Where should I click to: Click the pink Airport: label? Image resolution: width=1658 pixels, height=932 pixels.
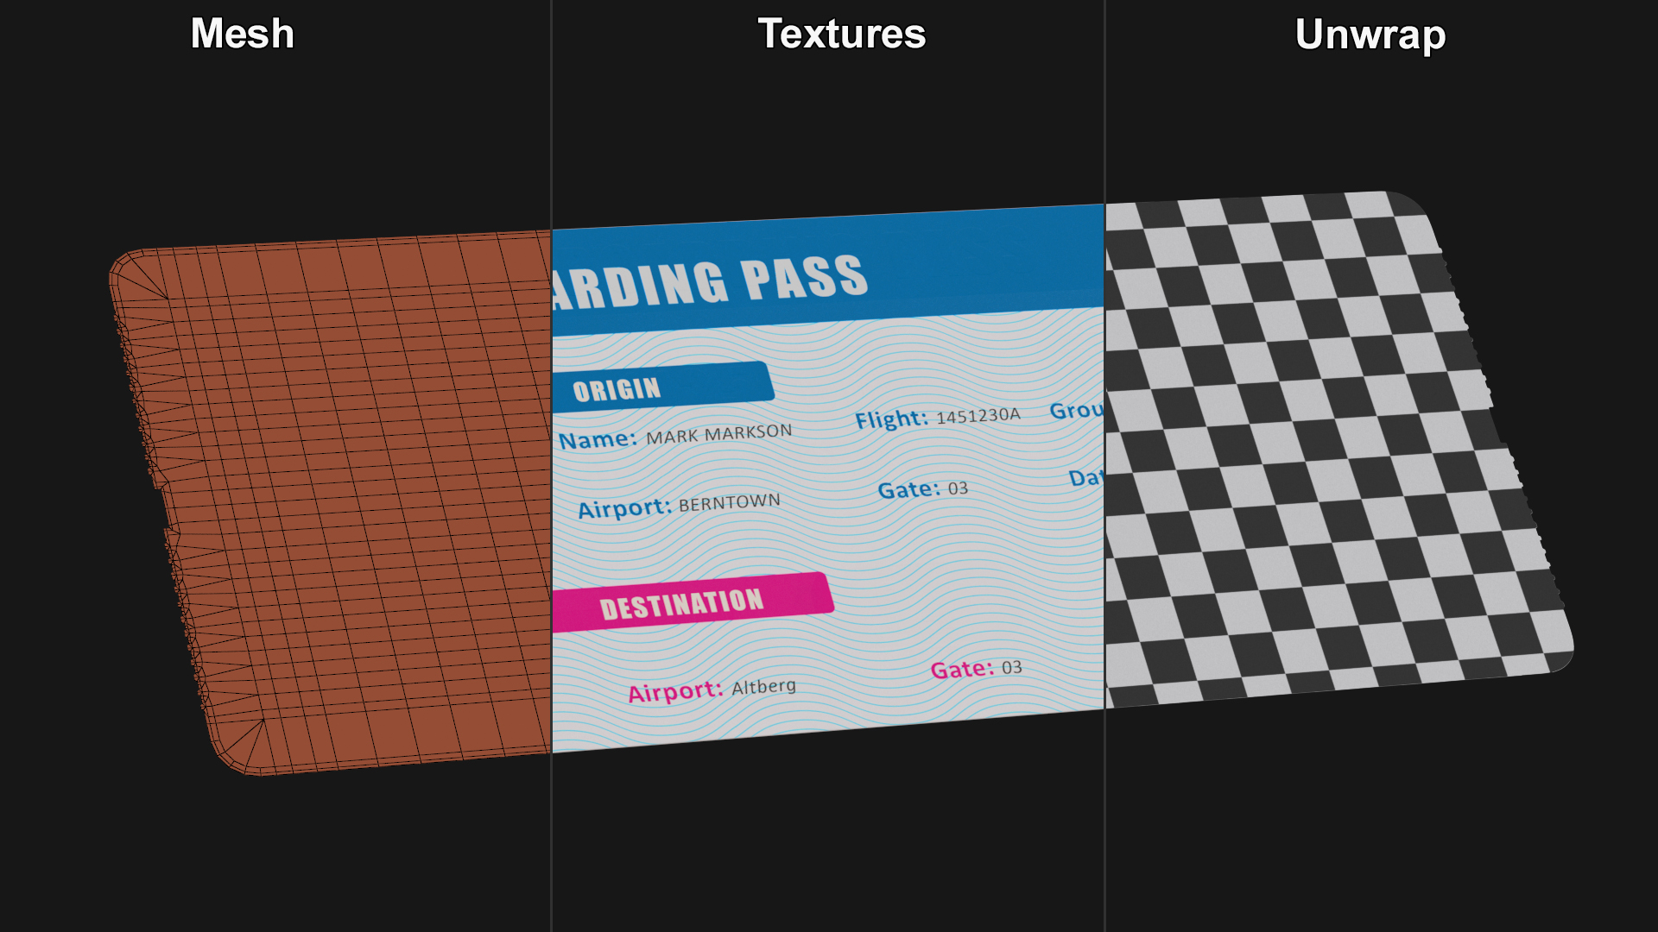point(675,692)
